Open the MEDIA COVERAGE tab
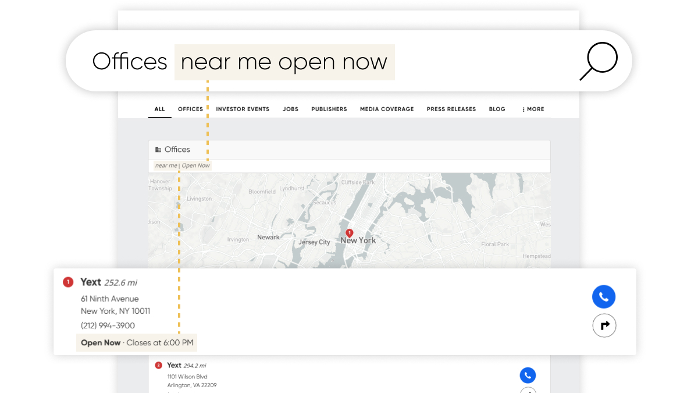This screenshot has height=393, width=698. 387,109
